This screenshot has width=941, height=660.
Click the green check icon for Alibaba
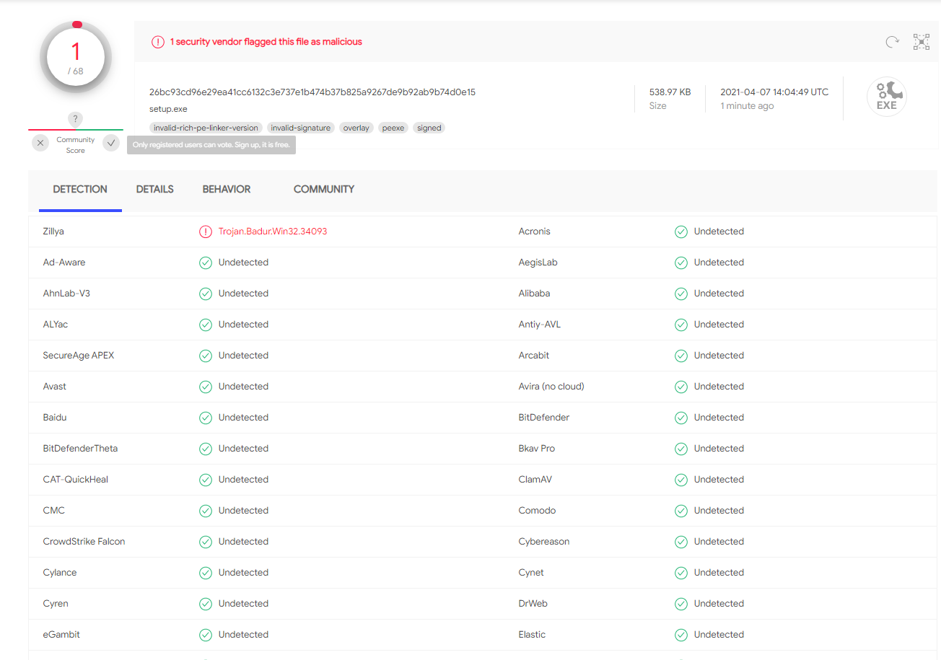[x=681, y=294]
